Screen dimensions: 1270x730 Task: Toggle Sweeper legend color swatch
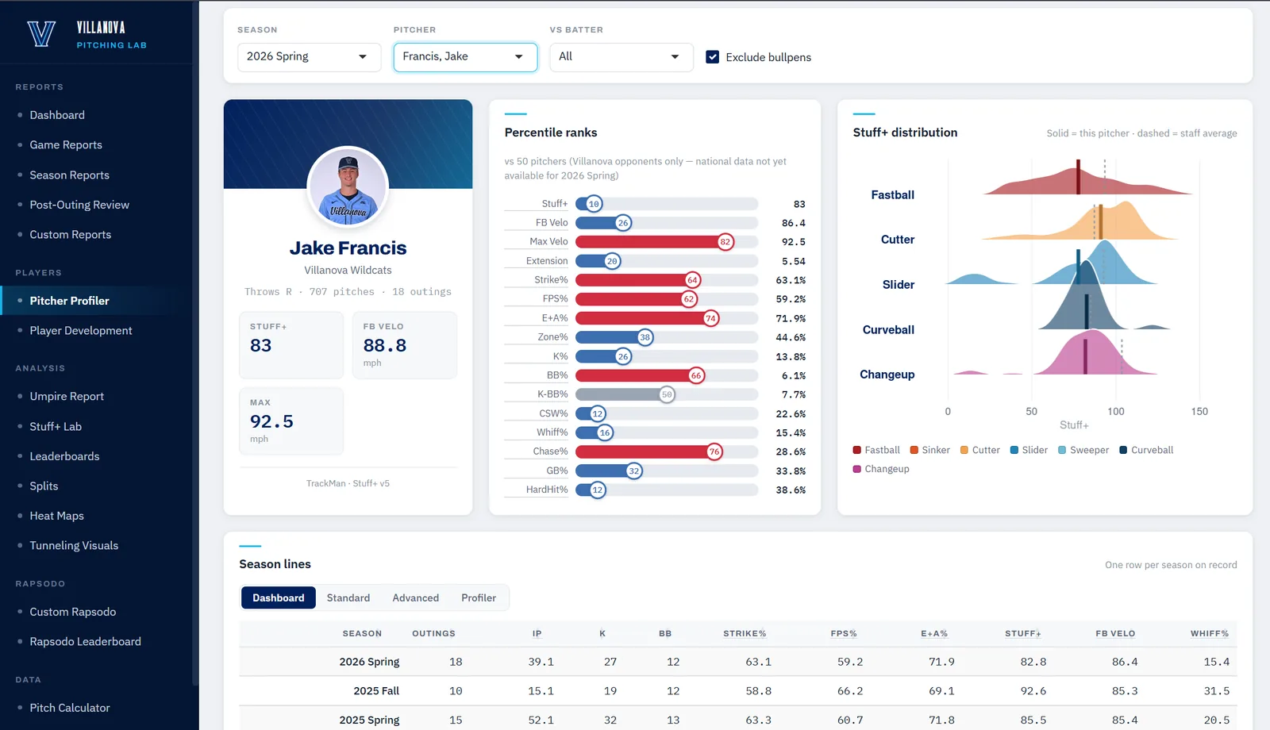[x=1062, y=450]
